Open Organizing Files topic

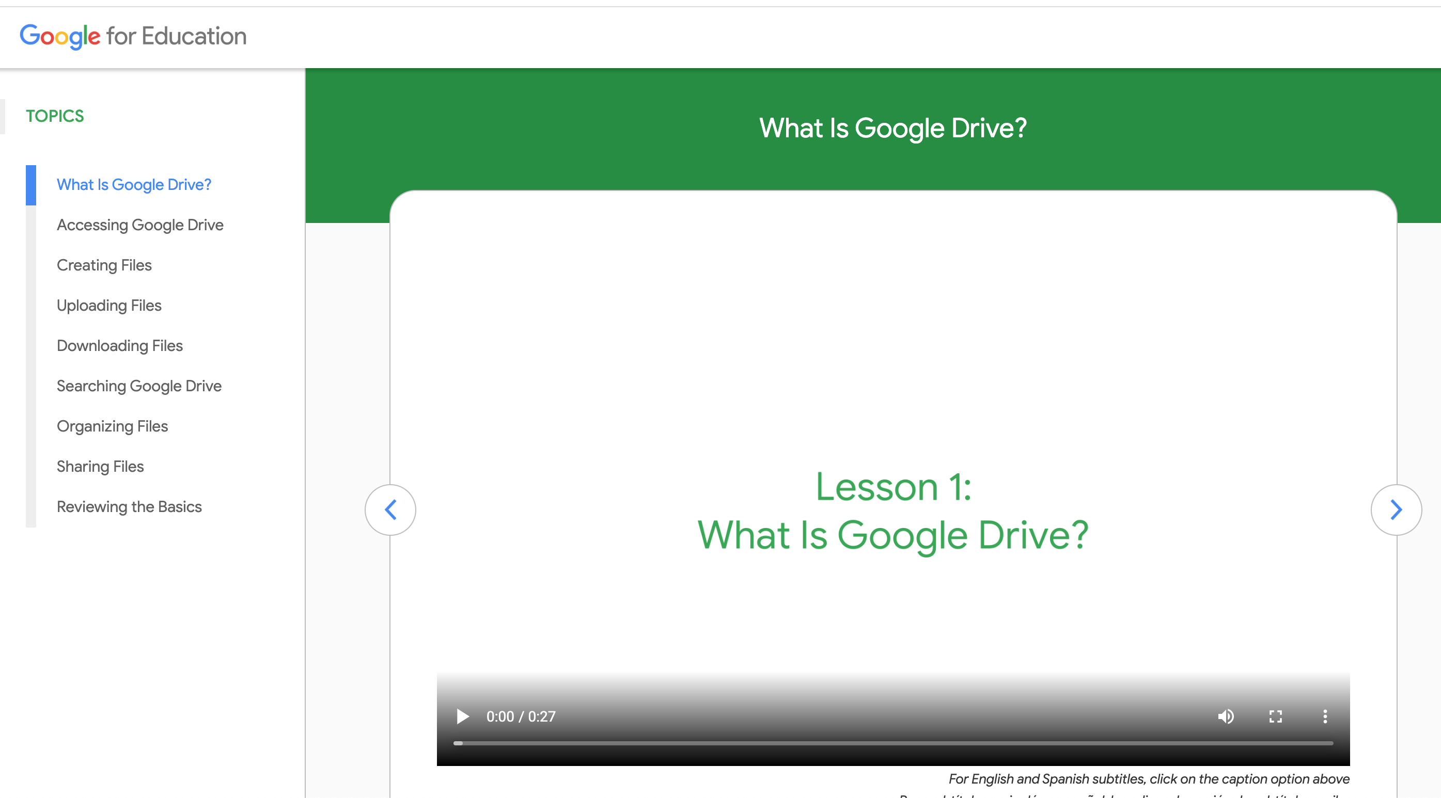point(113,426)
